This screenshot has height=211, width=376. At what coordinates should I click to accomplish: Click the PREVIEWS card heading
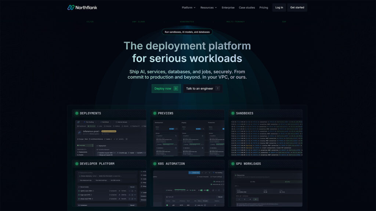(166, 113)
